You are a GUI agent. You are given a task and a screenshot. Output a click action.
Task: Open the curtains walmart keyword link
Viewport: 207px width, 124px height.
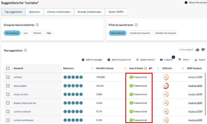coord(22,112)
